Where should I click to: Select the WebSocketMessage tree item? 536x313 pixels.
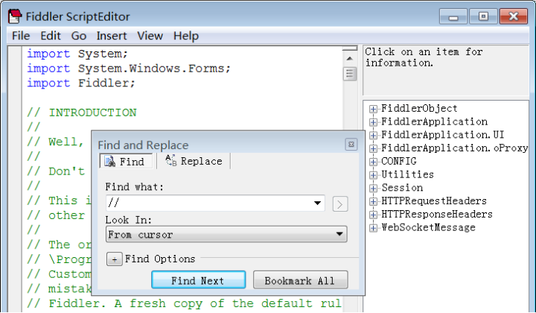click(x=428, y=227)
